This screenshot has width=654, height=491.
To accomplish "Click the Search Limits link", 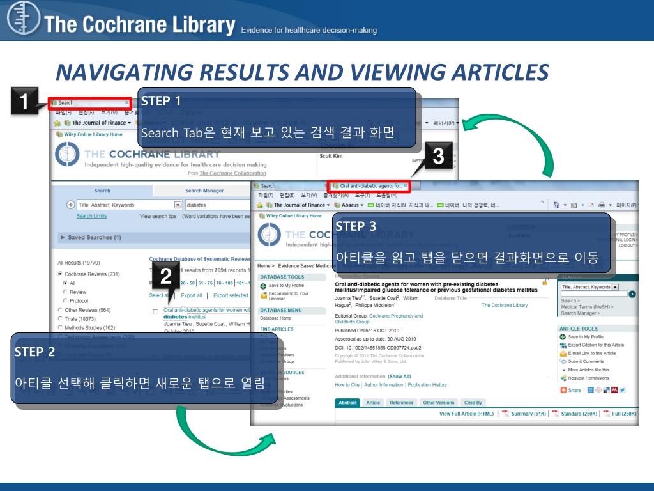I will (91, 216).
